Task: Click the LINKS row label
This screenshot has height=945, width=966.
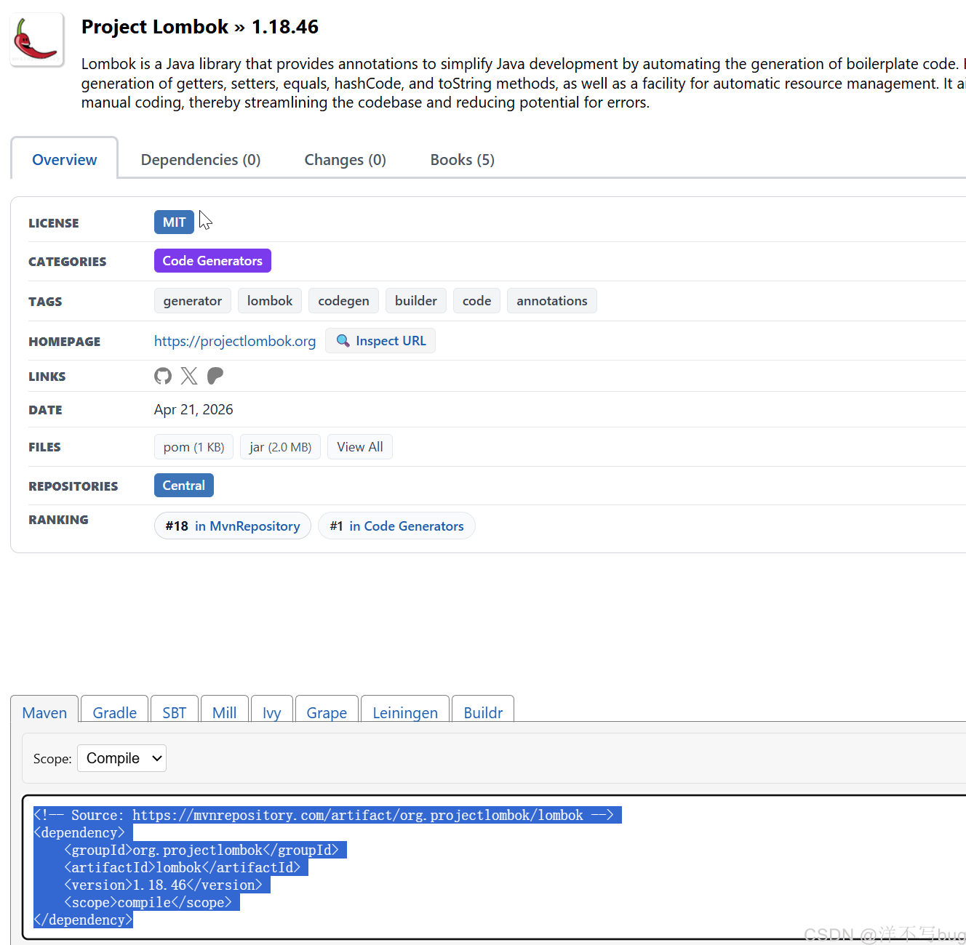Action: 47,377
